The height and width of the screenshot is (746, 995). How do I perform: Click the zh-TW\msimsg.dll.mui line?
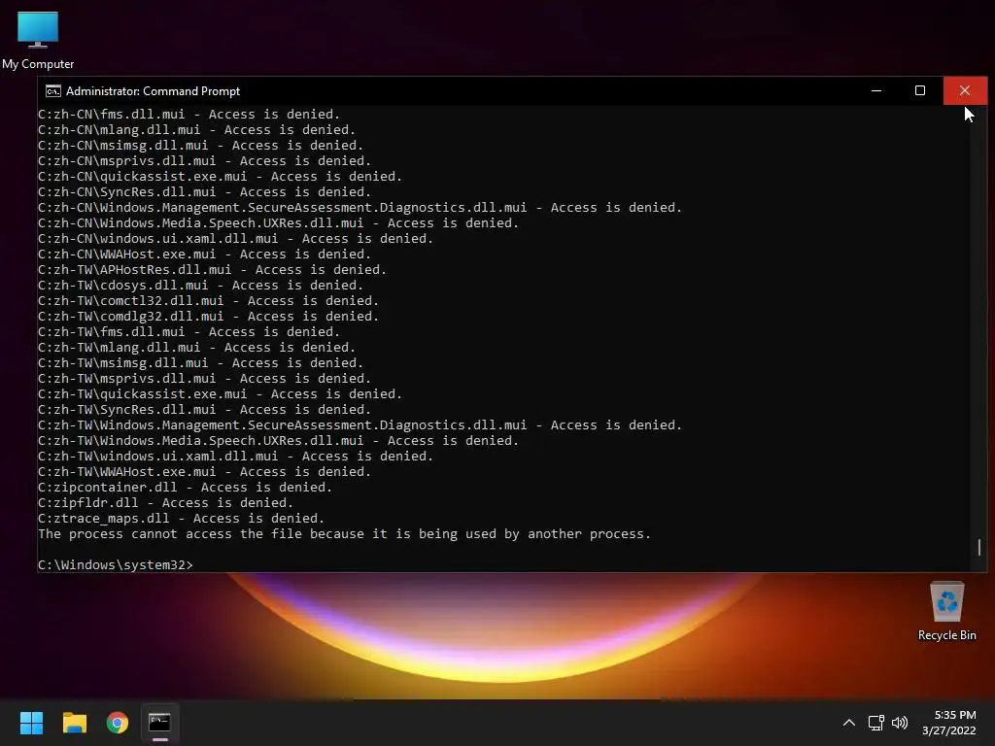click(x=200, y=363)
